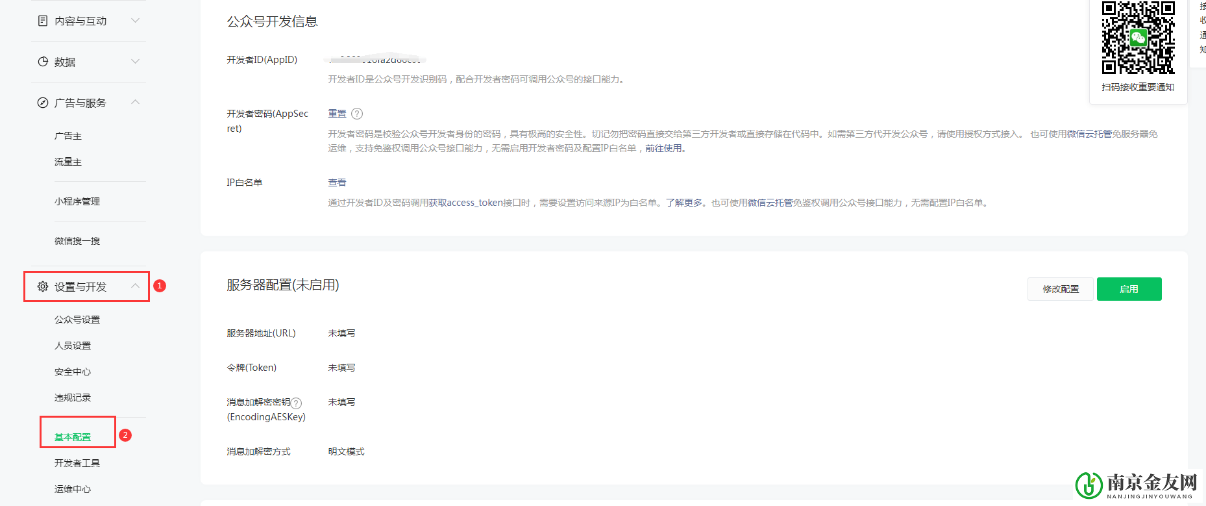The height and width of the screenshot is (506, 1206).
Task: Open 安全中心 sidebar item
Action: [x=73, y=372]
